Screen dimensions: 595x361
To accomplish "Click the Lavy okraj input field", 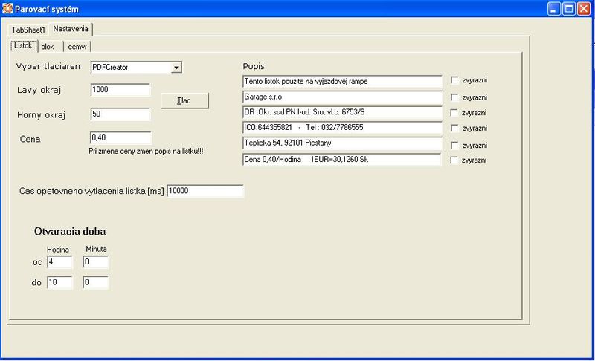I will click(x=120, y=90).
